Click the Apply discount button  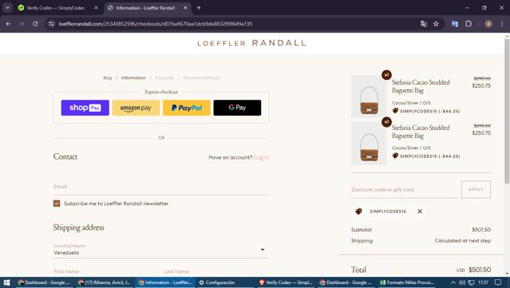[x=476, y=190]
